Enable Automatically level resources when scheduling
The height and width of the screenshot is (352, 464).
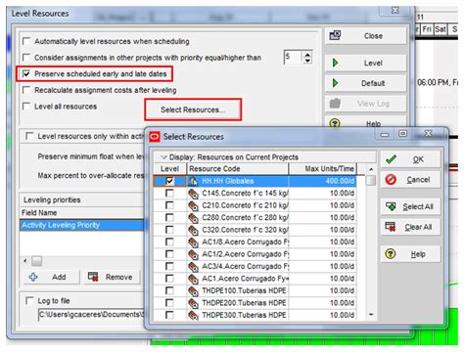tap(26, 41)
